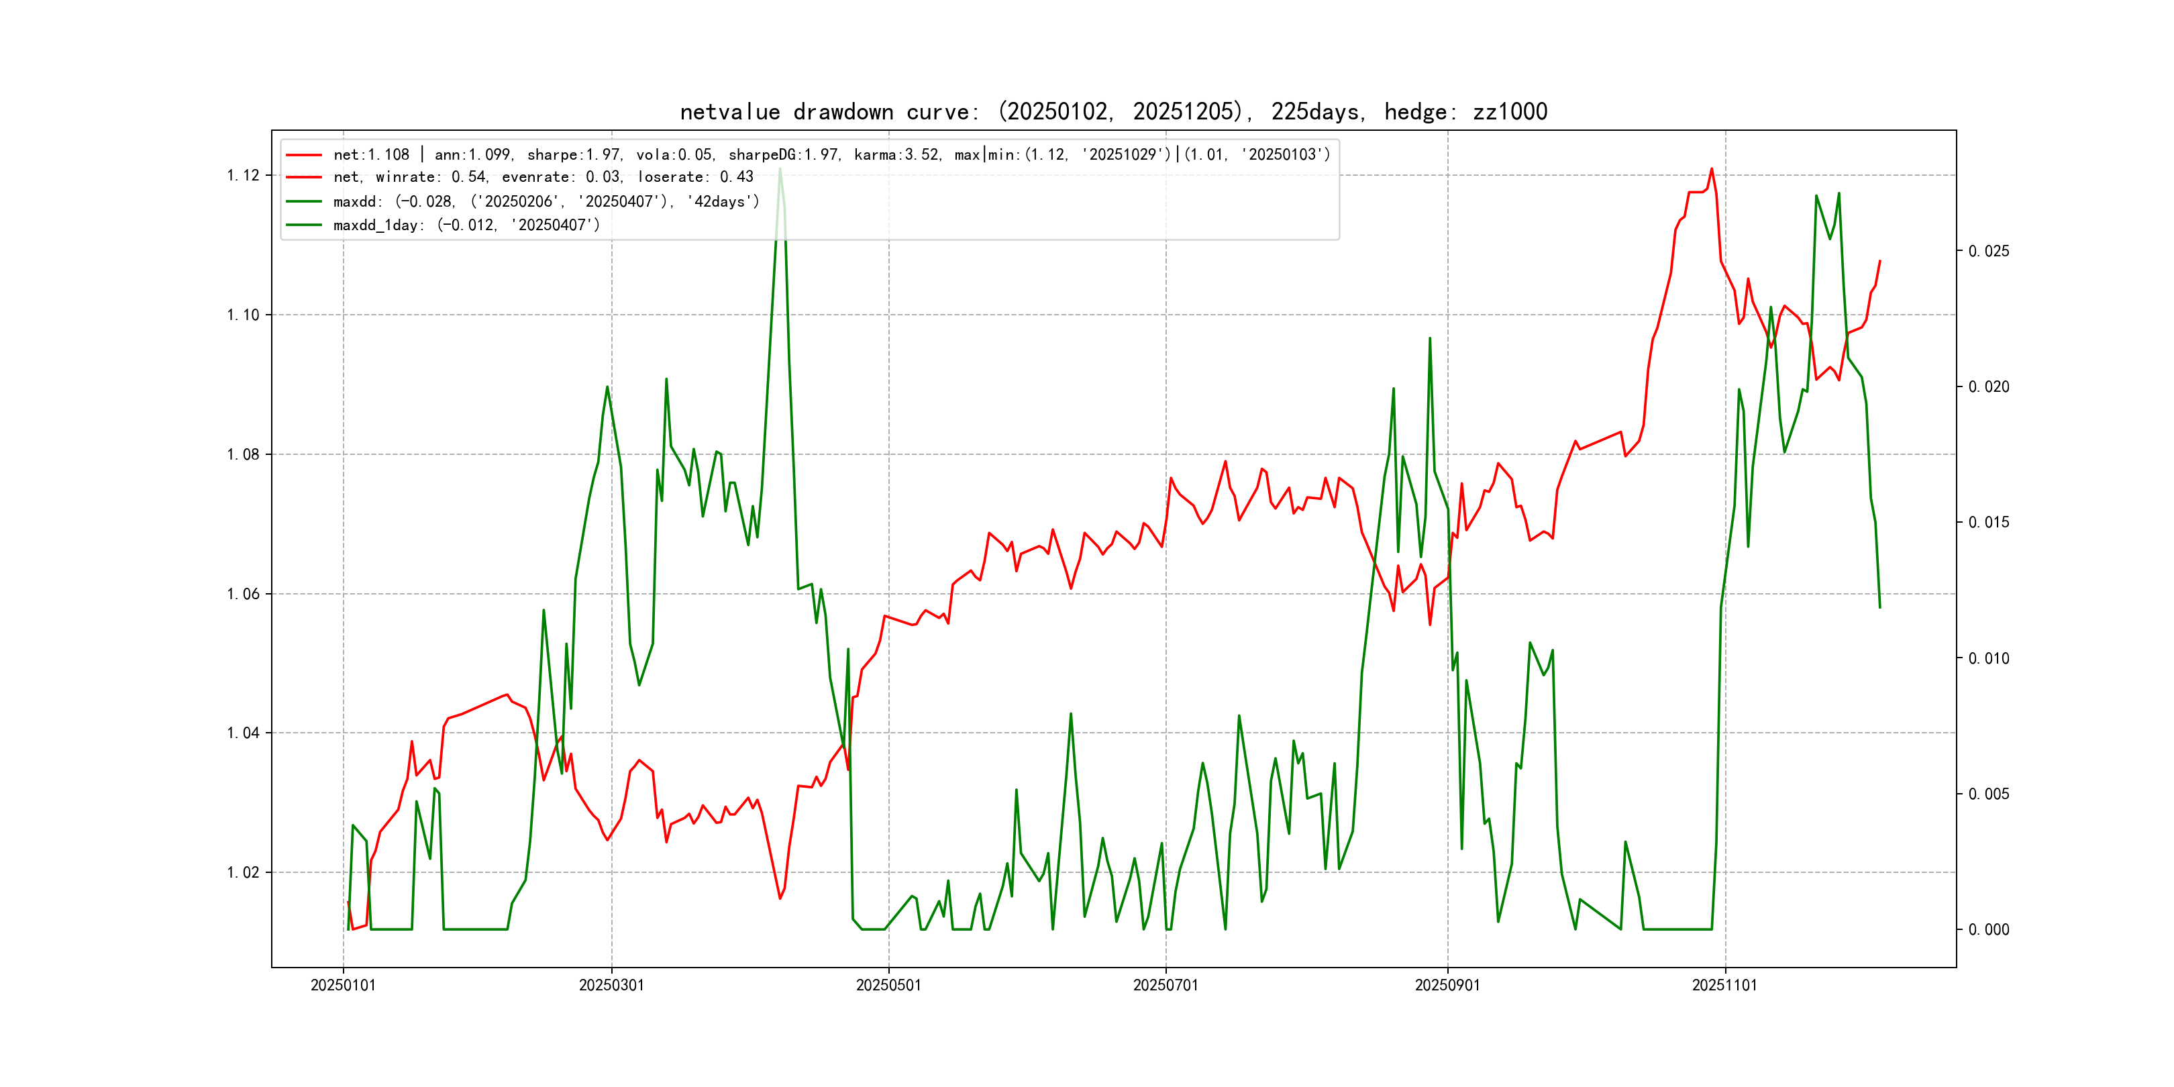Click the 1.10 left axis tick label
The width and height of the screenshot is (2174, 1087).
tap(243, 315)
